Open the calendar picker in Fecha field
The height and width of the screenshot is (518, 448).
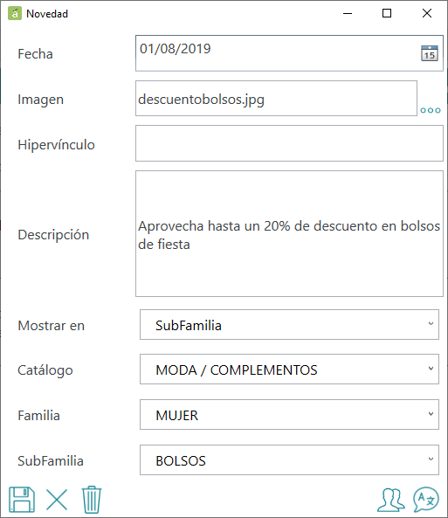(x=430, y=53)
